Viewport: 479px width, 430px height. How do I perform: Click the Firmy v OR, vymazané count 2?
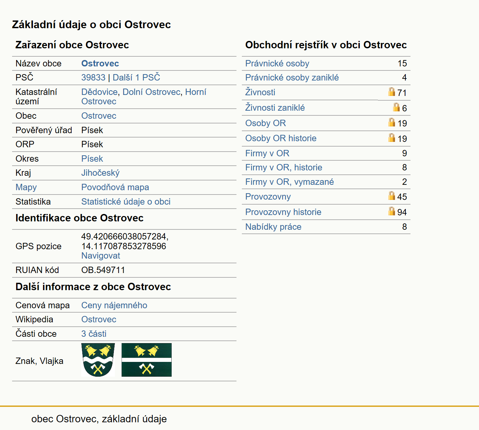(x=404, y=182)
